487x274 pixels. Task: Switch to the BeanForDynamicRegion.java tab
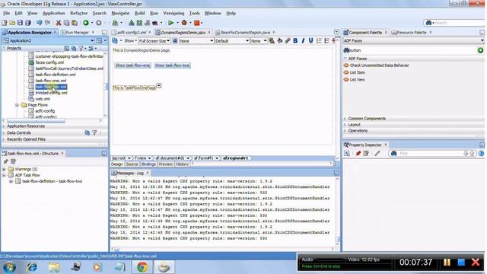[x=245, y=32]
